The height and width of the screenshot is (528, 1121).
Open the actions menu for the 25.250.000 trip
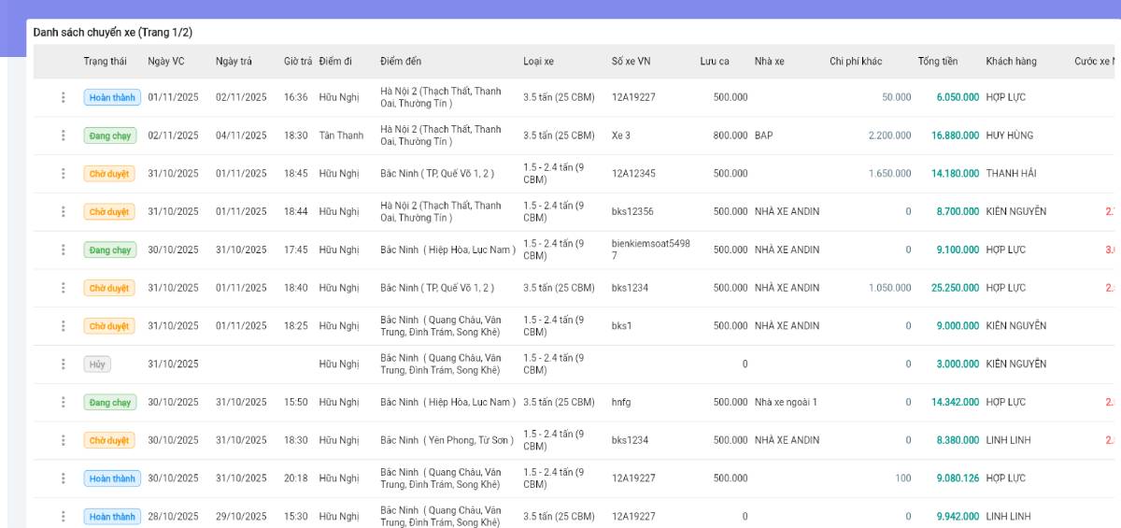point(64,288)
